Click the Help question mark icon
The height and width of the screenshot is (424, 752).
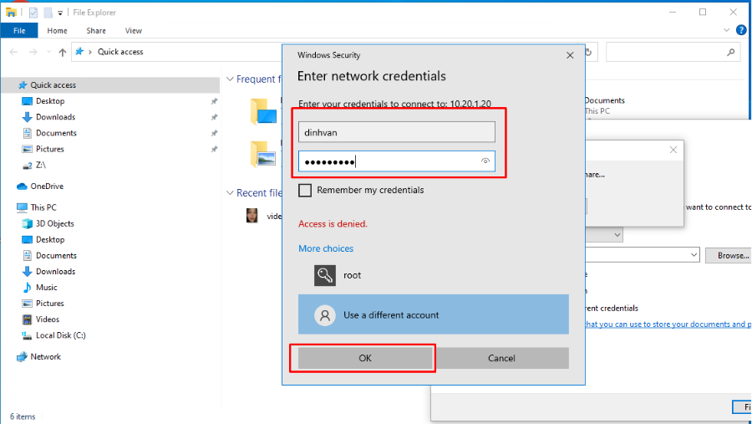click(x=741, y=30)
